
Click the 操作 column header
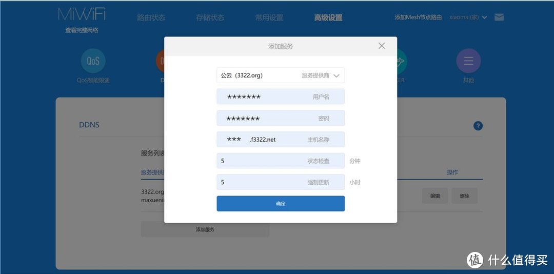[452, 172]
